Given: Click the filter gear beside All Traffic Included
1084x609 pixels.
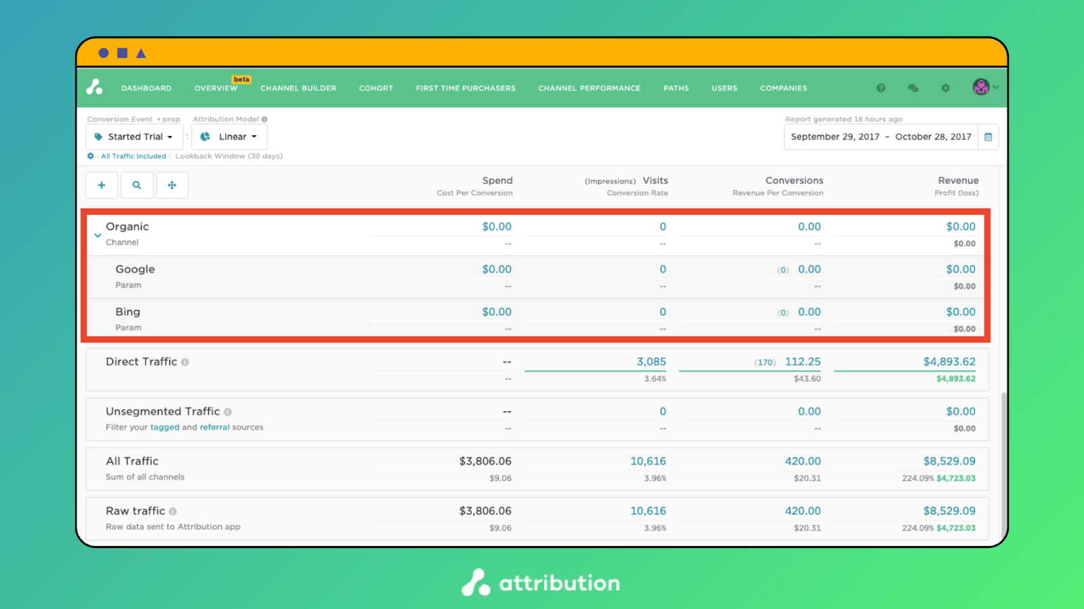Looking at the screenshot, I should point(91,156).
